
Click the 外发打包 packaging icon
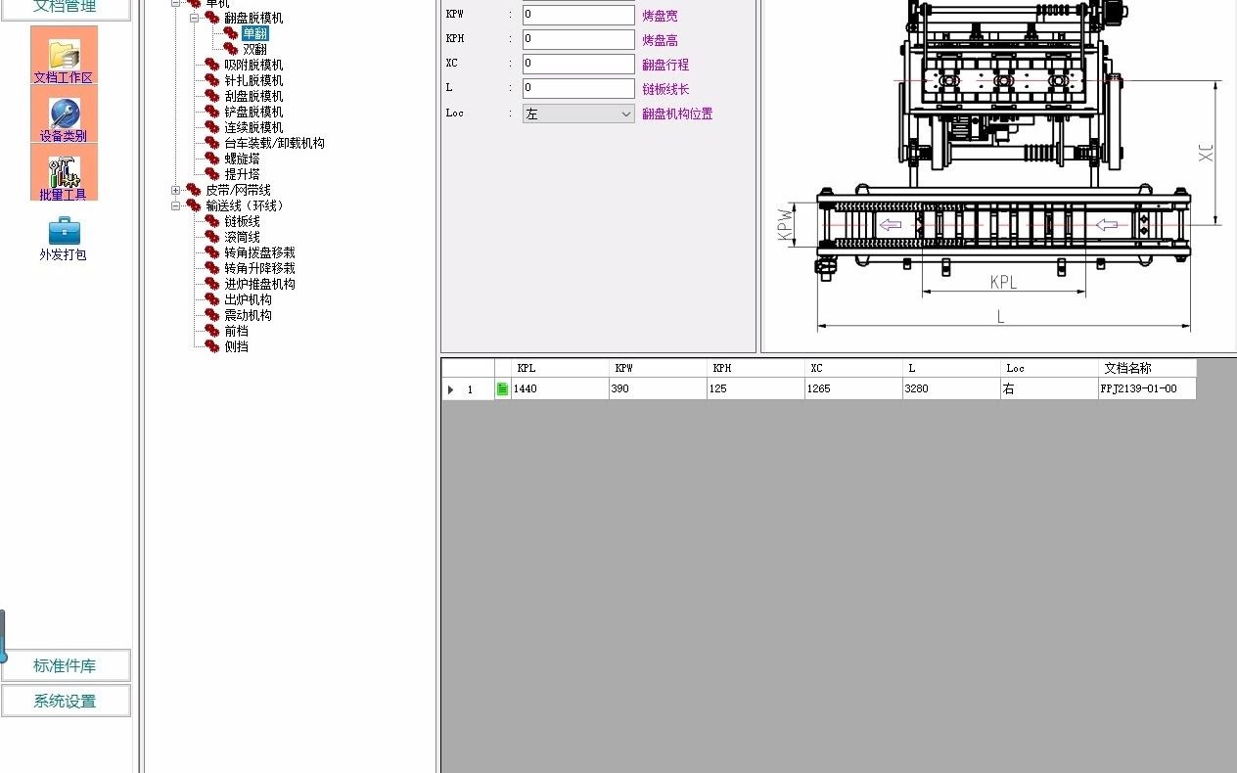63,229
